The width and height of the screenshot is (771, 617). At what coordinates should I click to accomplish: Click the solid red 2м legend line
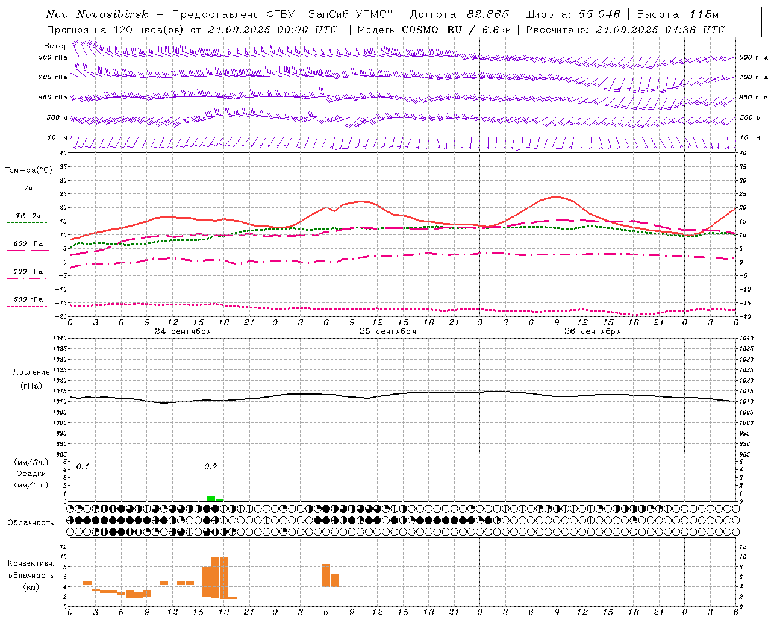tap(28, 195)
